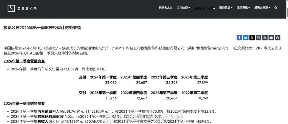
Task: Click column header 2024年第一季度 in table
Action: coord(103,77)
